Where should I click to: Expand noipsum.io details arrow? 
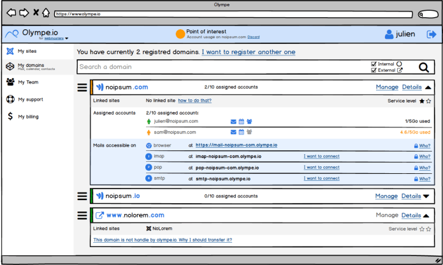[x=426, y=196]
